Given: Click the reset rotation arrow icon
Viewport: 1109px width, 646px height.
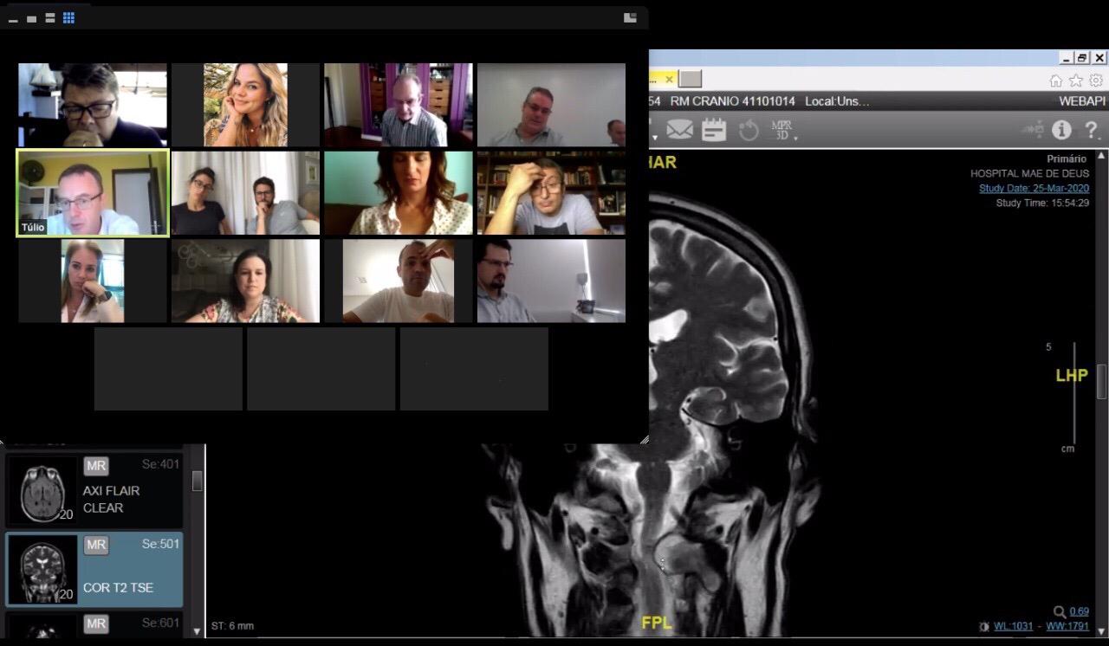Looking at the screenshot, I should click(x=748, y=130).
